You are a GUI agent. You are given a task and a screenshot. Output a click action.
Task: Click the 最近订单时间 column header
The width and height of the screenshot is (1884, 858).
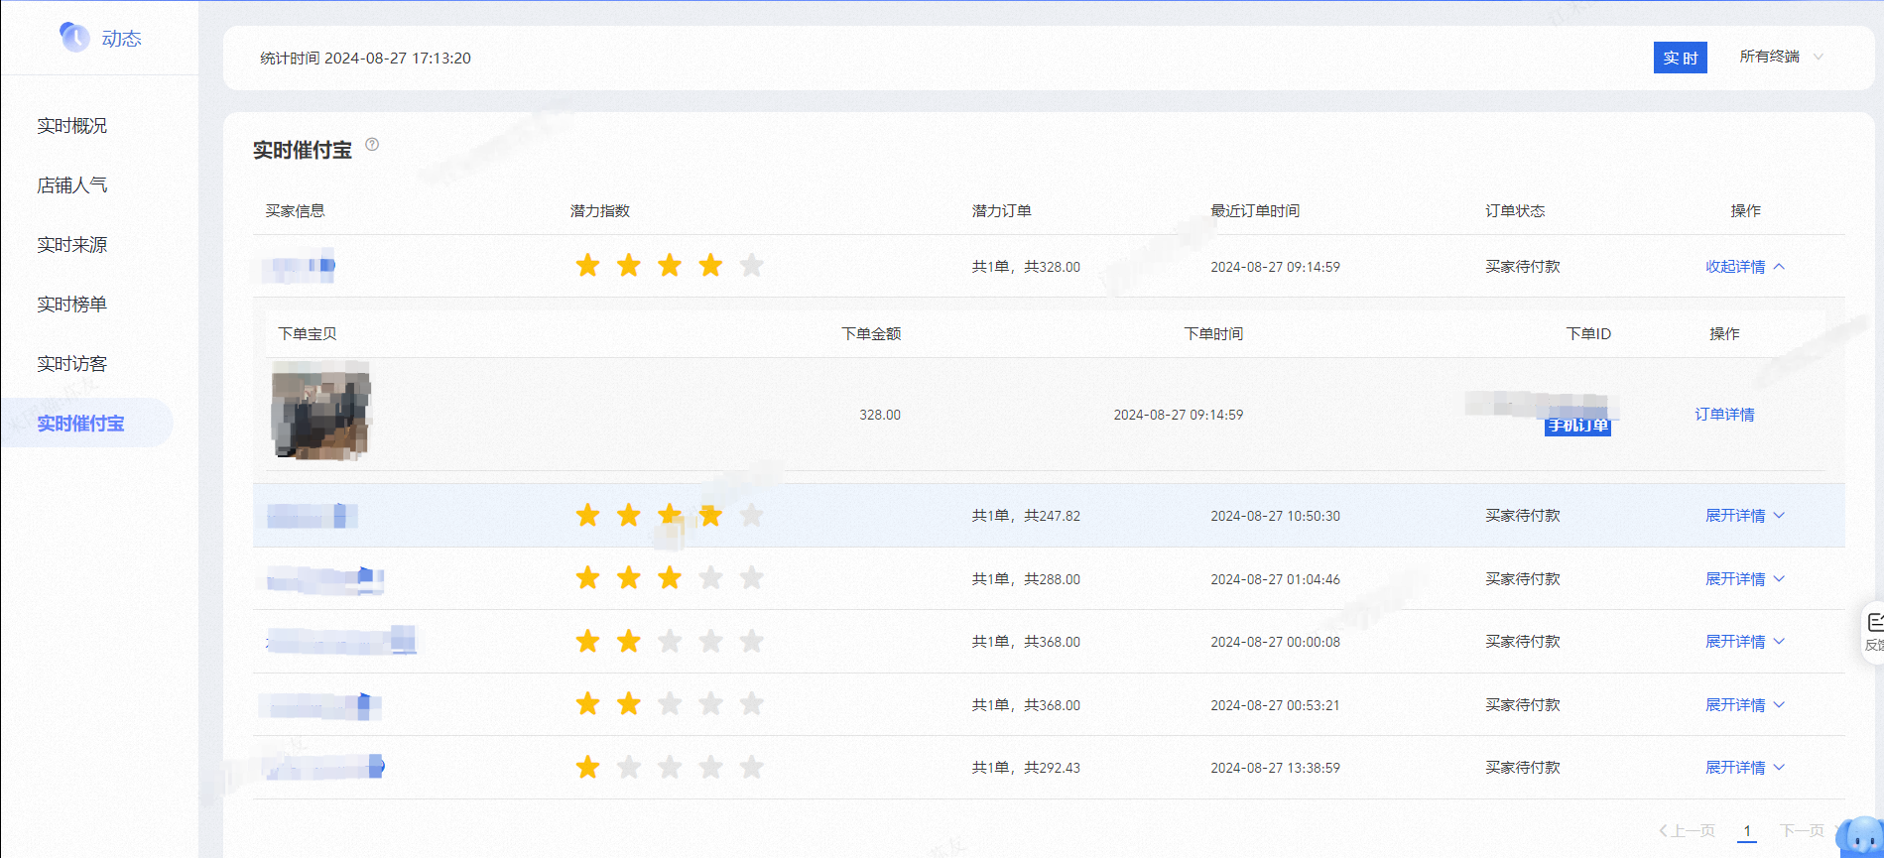1255,211
